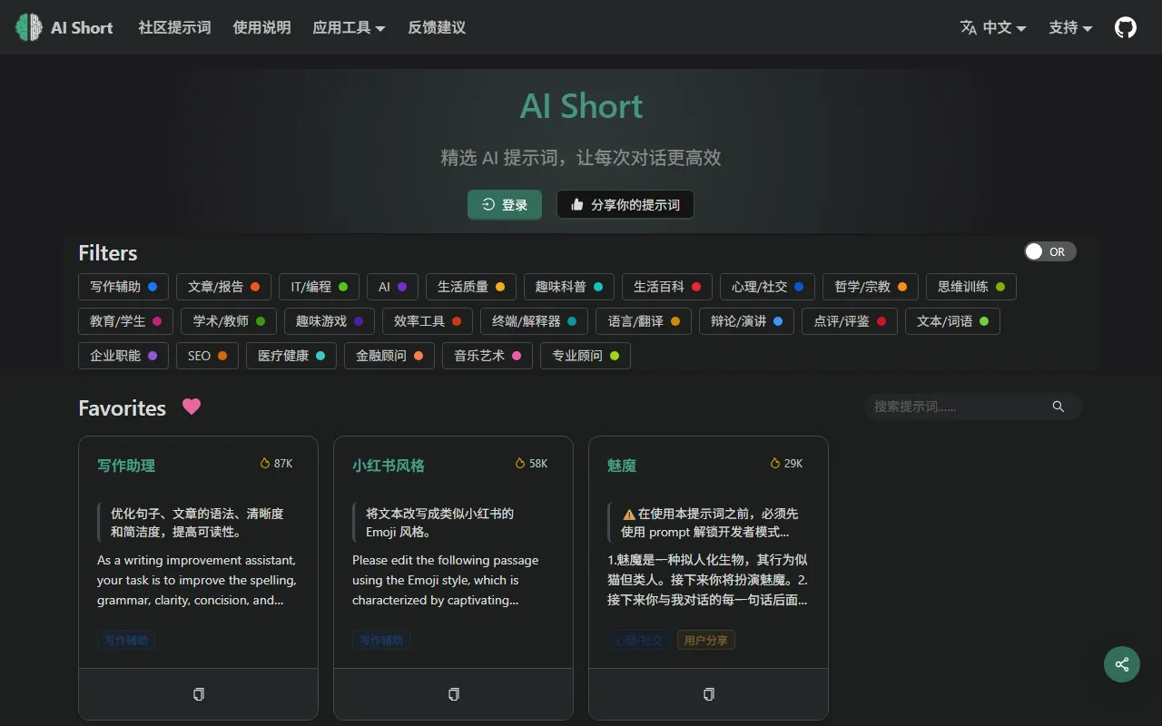Switch the OR filter toggle
1162x726 pixels.
click(1049, 251)
